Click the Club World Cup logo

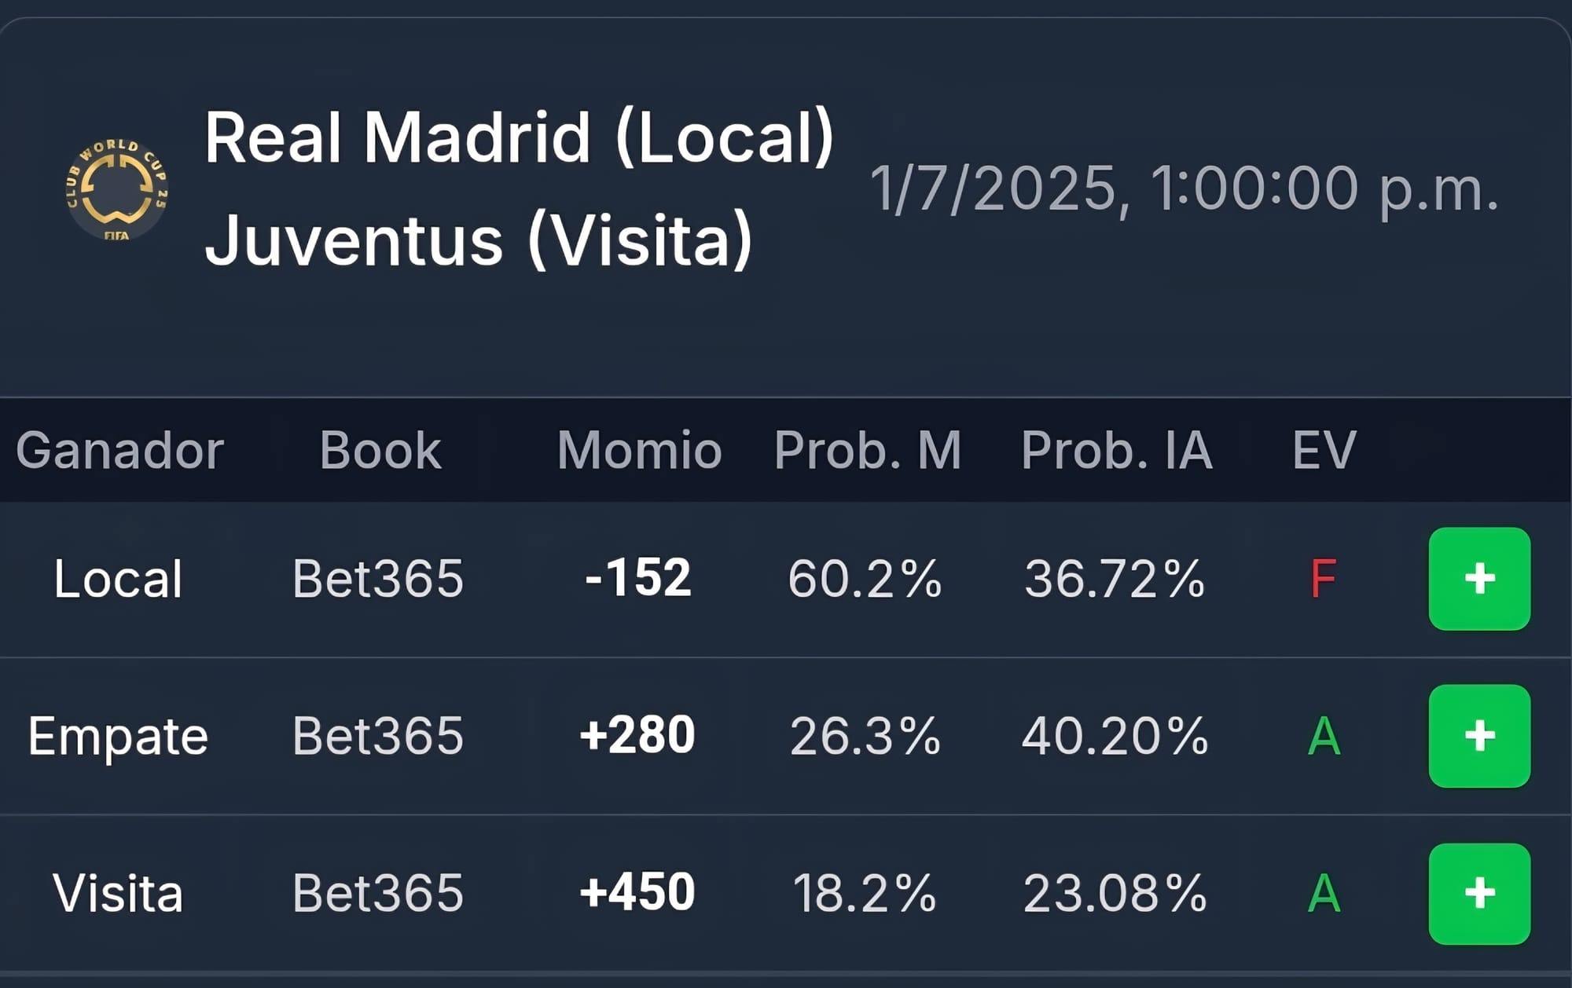pos(117,189)
